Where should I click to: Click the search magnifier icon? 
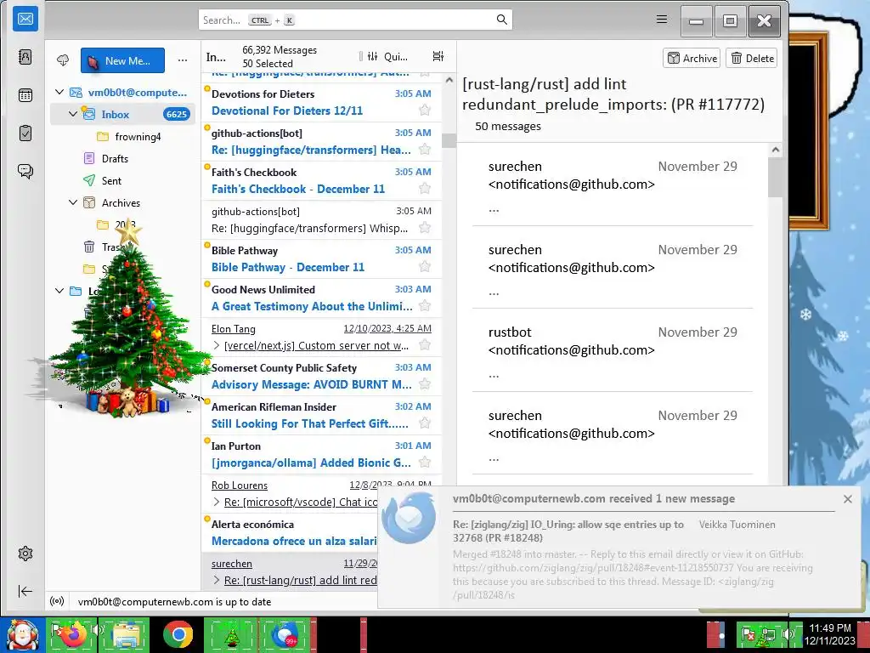[x=501, y=20]
